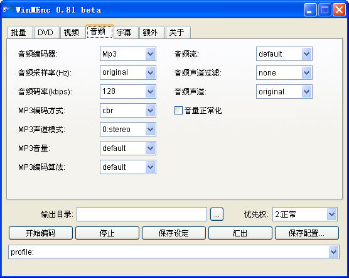The width and height of the screenshot is (349, 278).
Task: Click the 停止 button
Action: (x=107, y=233)
